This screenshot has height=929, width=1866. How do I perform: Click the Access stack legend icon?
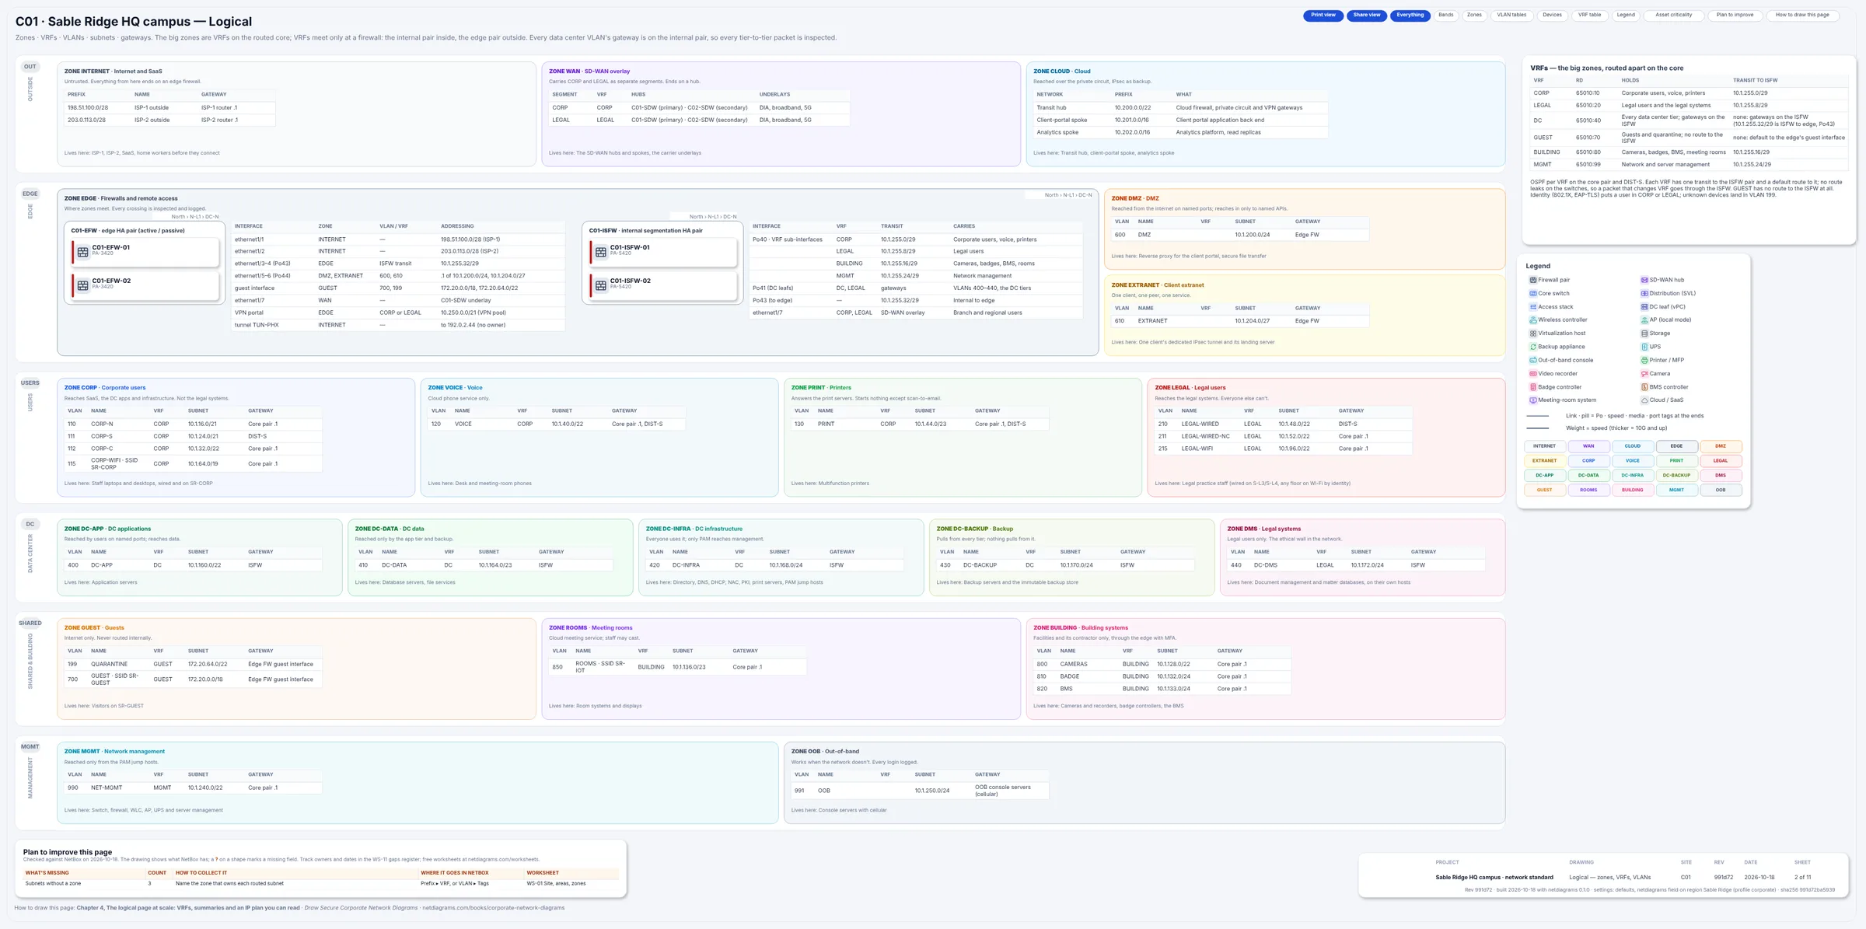1532,306
